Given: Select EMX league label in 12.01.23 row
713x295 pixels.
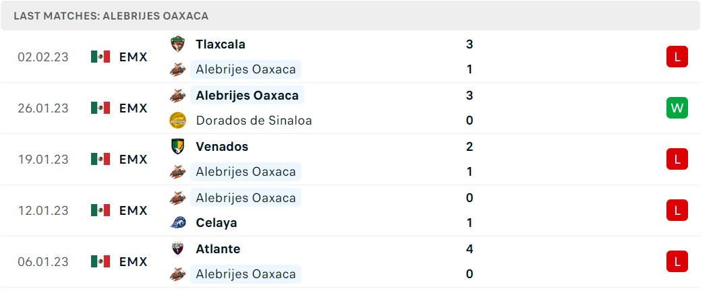Looking at the screenshot, I should pyautogui.click(x=134, y=211).
